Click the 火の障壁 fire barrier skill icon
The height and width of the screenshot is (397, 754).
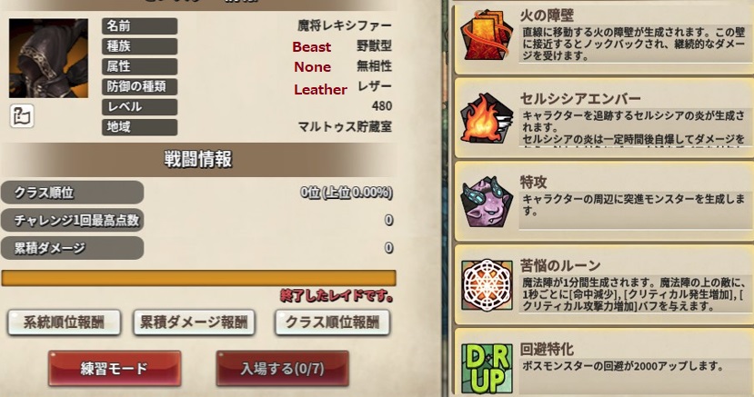pyautogui.click(x=487, y=35)
